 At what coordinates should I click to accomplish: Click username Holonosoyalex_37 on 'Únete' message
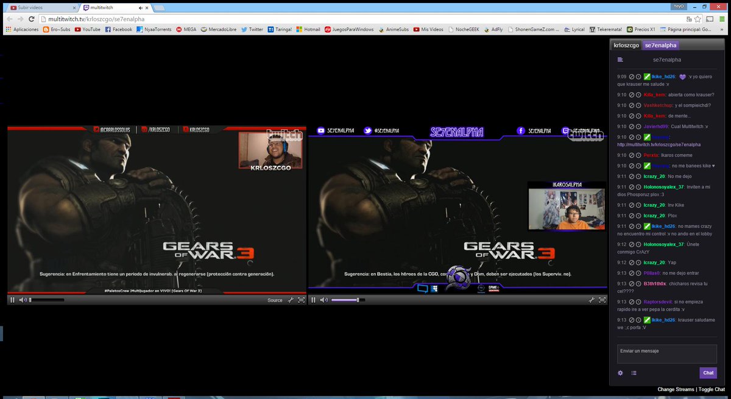(663, 244)
